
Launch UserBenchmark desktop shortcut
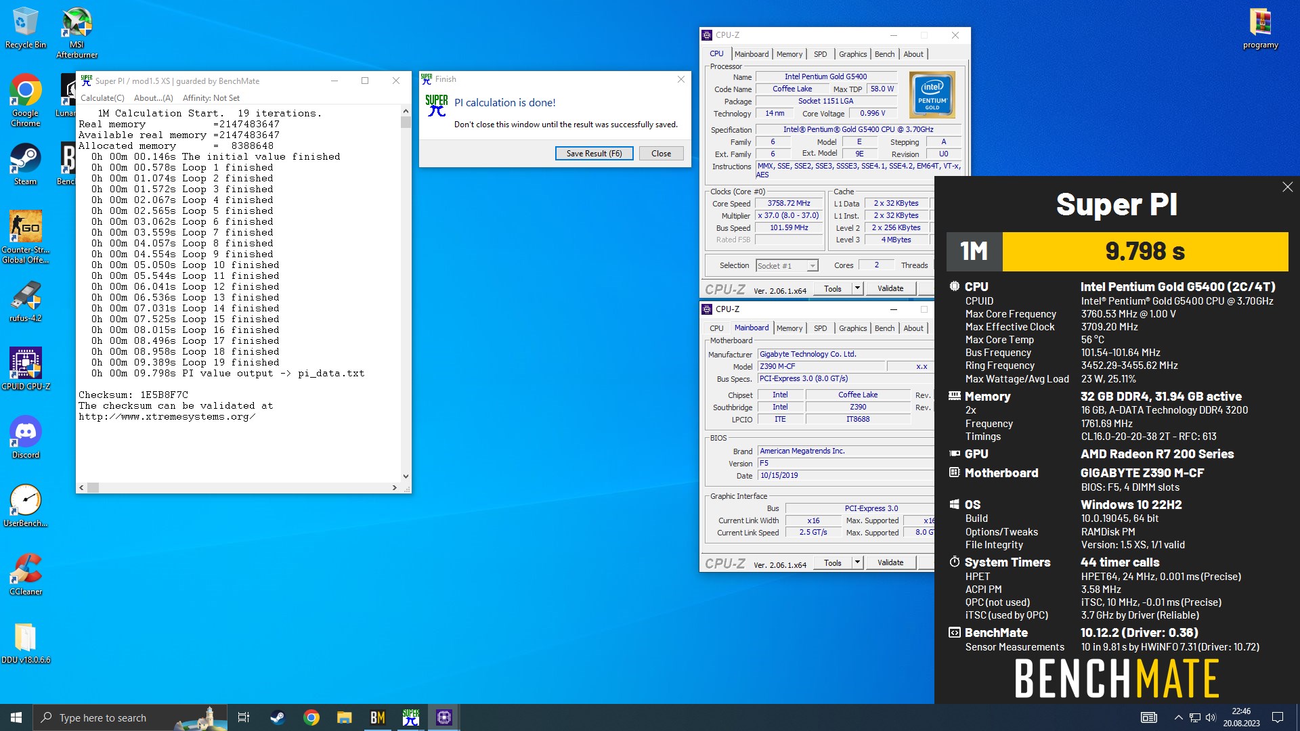tap(25, 506)
